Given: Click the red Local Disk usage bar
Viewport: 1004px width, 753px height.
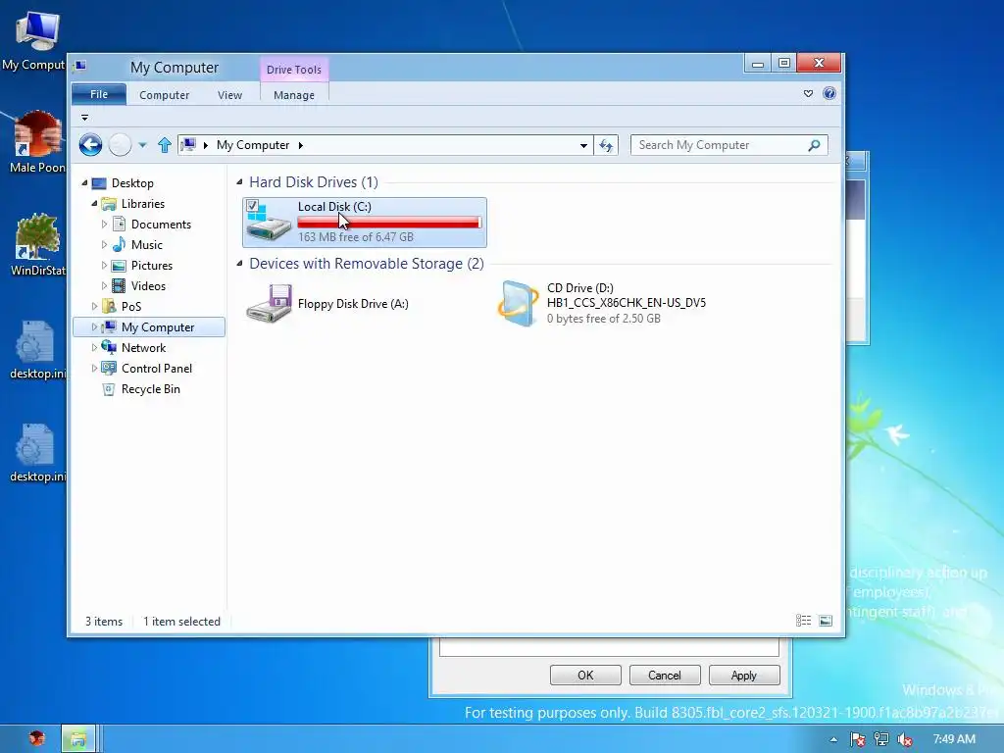Looking at the screenshot, I should (389, 223).
